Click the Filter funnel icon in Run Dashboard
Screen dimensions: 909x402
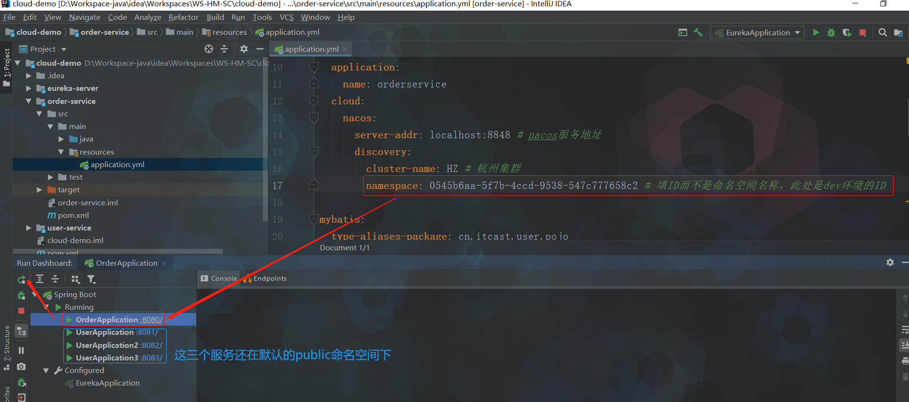coord(91,279)
